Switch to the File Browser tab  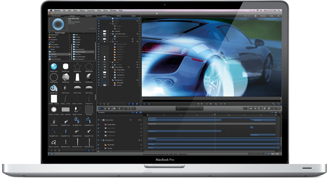[56, 16]
